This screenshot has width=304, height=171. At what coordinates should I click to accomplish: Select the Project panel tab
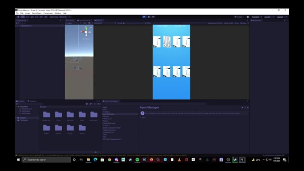[x=21, y=101]
